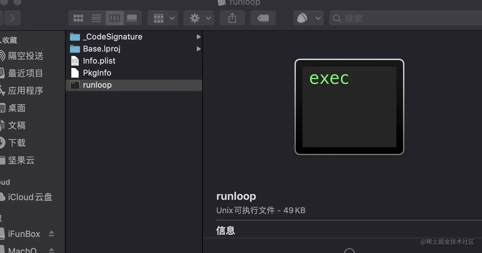Open iCloud云盘 in sidebar

[26, 197]
